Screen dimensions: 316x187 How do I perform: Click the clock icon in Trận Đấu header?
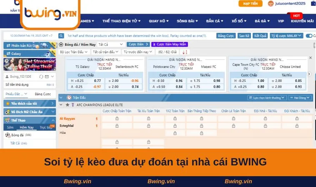click(69, 98)
